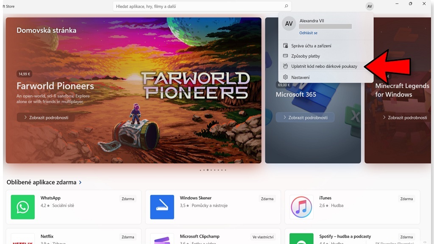Choose Uplatnit kód nebo dárkové poukazy
Image resolution: width=434 pixels, height=244 pixels.
[x=324, y=67]
